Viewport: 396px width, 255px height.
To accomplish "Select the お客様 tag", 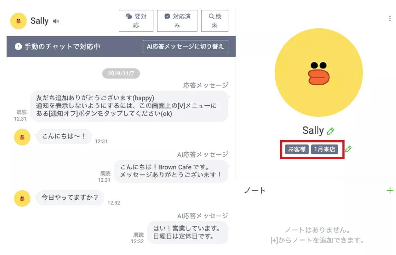I will tap(297, 149).
